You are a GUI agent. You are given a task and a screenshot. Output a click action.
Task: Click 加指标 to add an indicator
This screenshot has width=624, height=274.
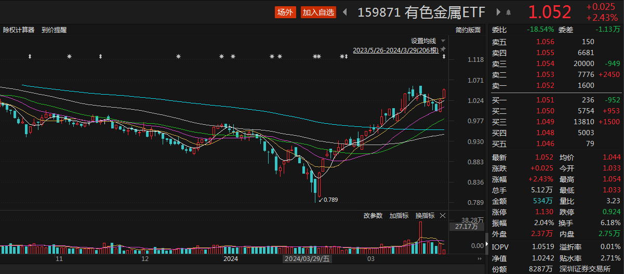[399, 215]
